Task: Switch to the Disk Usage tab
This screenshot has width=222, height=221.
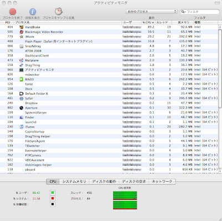Action: (x=134, y=182)
